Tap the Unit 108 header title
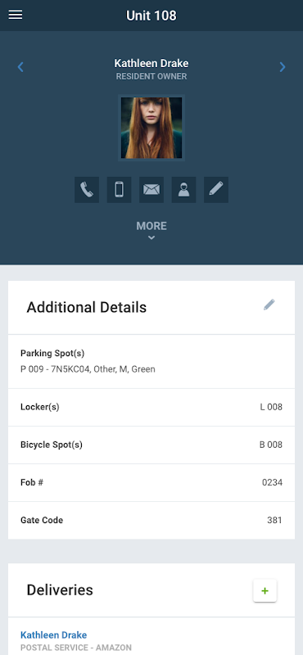The height and width of the screenshot is (655, 303). (151, 16)
